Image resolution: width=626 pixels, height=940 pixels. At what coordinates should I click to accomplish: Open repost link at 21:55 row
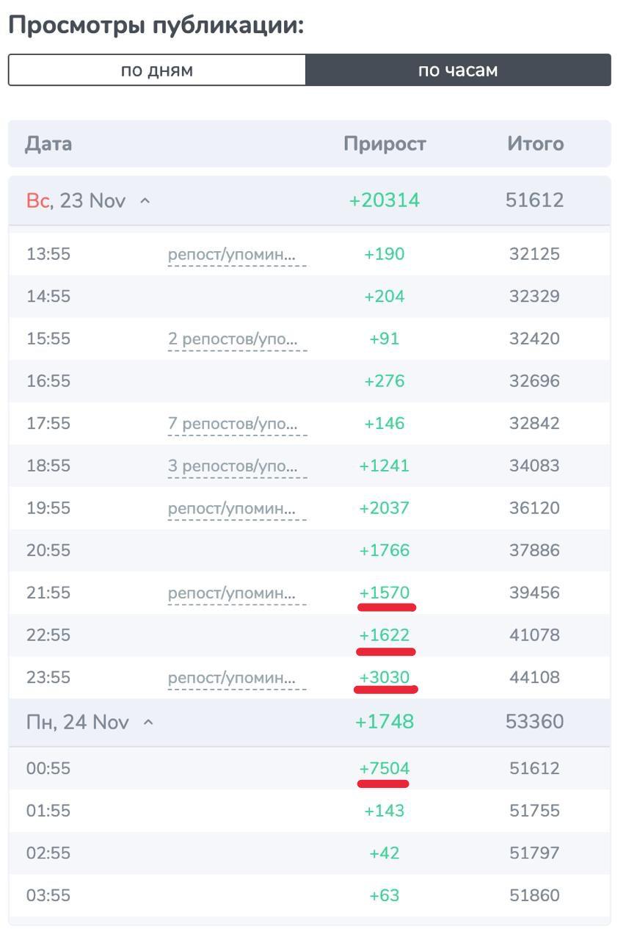(232, 593)
